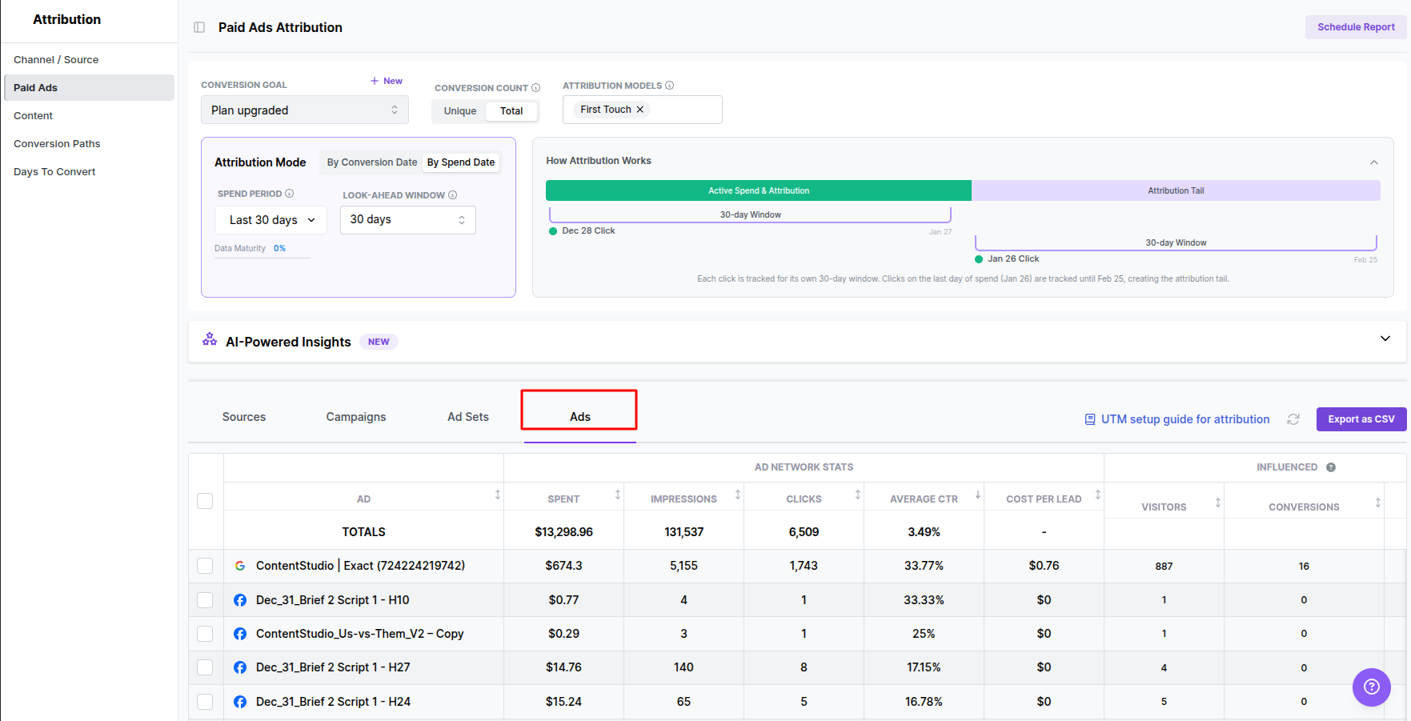This screenshot has height=721, width=1411.
Task: Select the Dec_31_Brief 2 Script 1 - H27 checkbox
Action: coord(205,667)
